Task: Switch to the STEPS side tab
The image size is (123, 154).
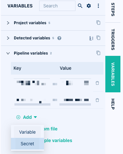Action: (113, 9)
